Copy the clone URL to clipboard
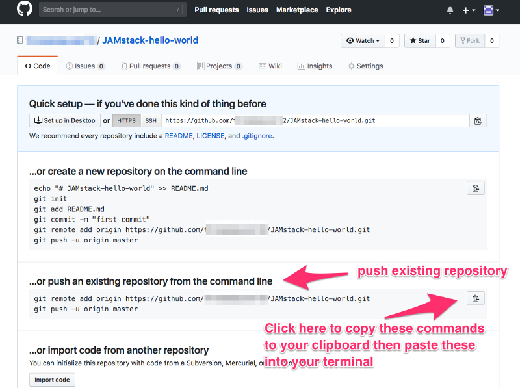 click(x=478, y=121)
